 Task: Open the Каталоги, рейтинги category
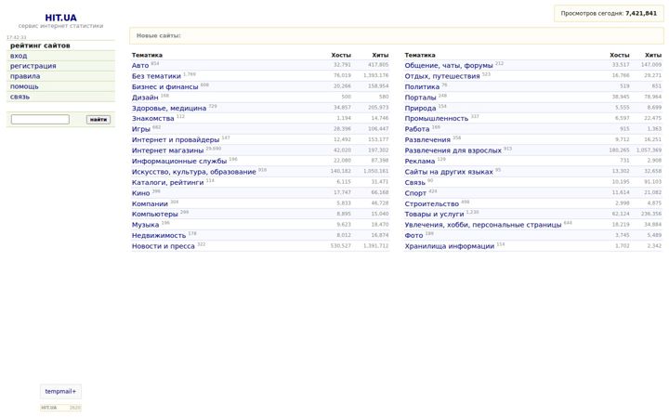coord(167,183)
